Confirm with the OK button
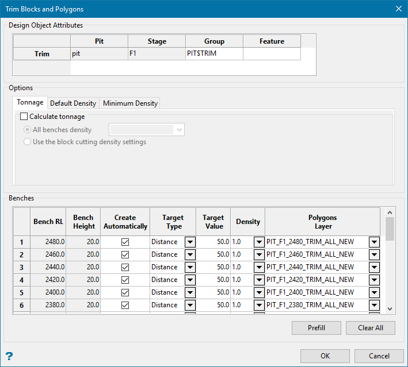Viewport: 408px width, 367px height. tap(325, 356)
